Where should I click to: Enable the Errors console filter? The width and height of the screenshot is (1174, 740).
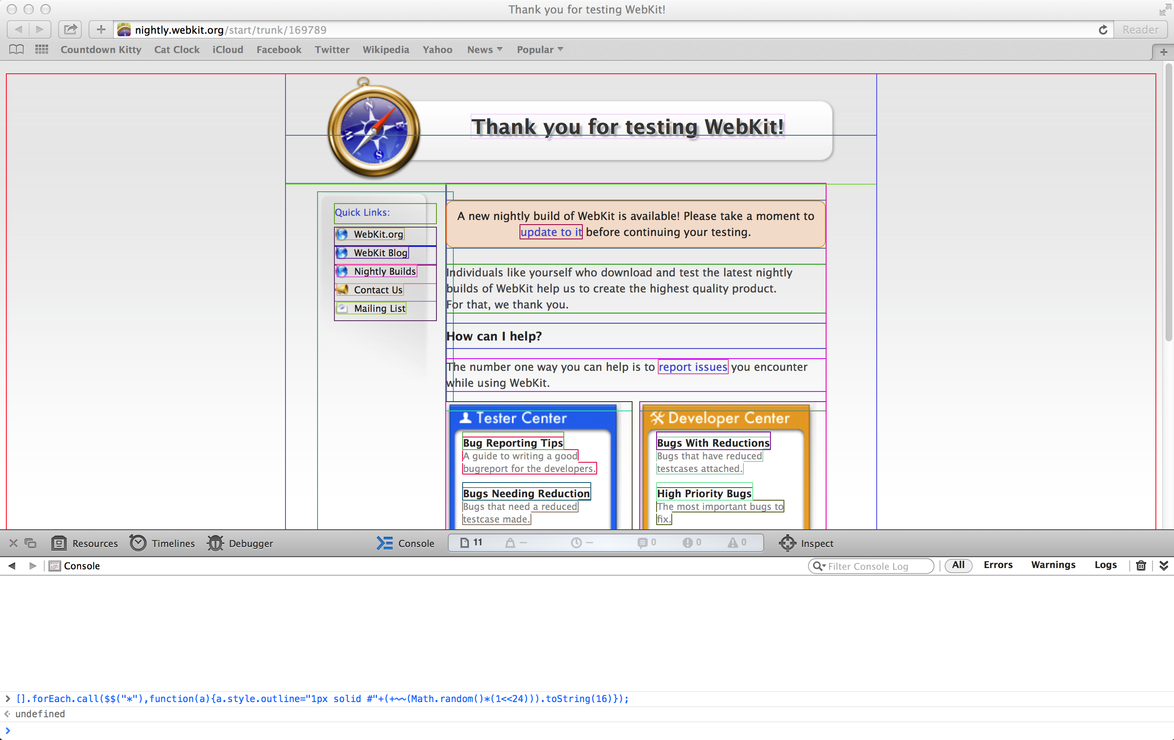pos(997,565)
